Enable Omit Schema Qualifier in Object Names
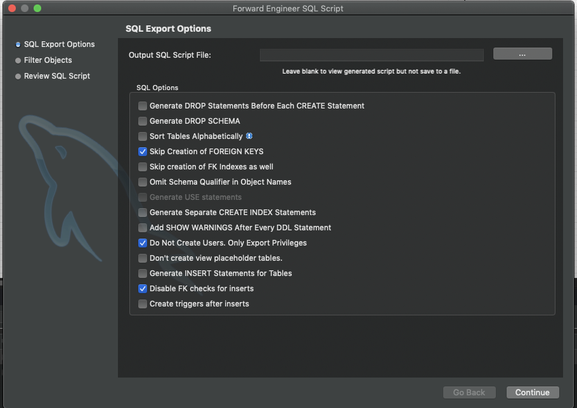The width and height of the screenshot is (577, 408). pos(143,182)
